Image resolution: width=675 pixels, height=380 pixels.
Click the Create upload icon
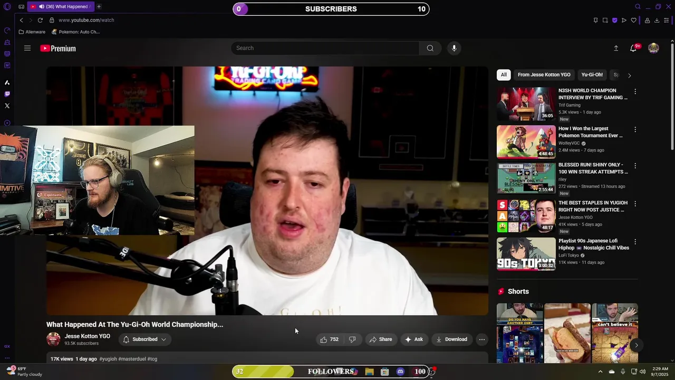click(x=616, y=48)
